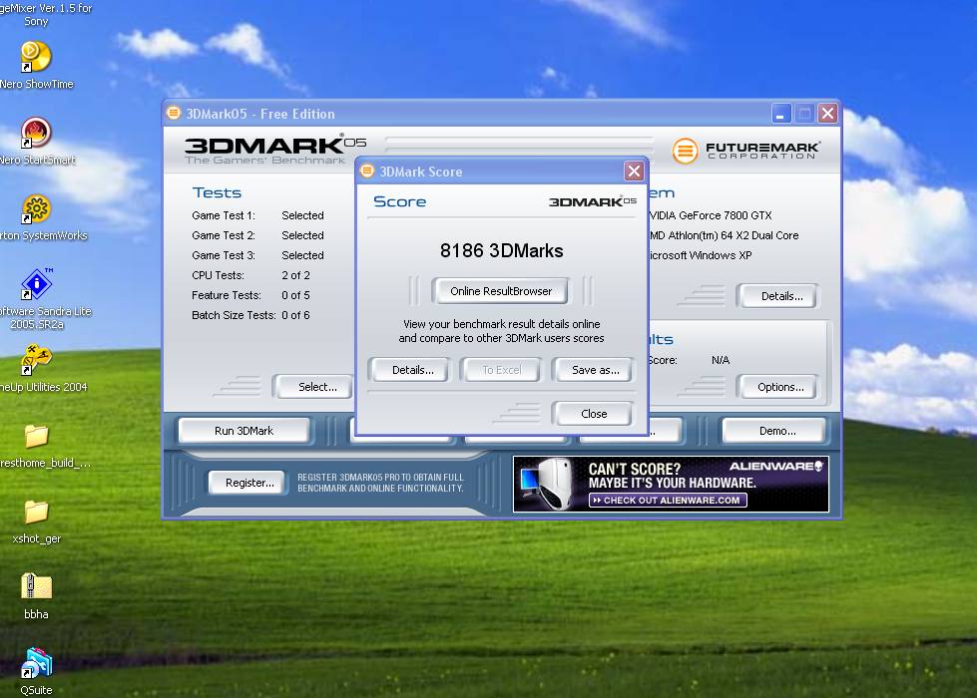Click the 'Feature Tests:' label

point(227,295)
